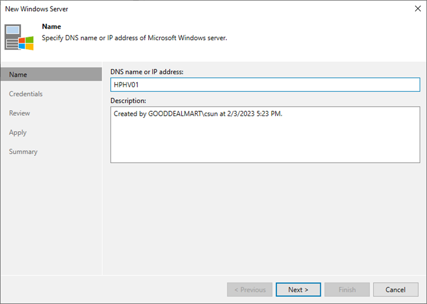Jump to the Summary step
The image size is (427, 304).
point(23,152)
